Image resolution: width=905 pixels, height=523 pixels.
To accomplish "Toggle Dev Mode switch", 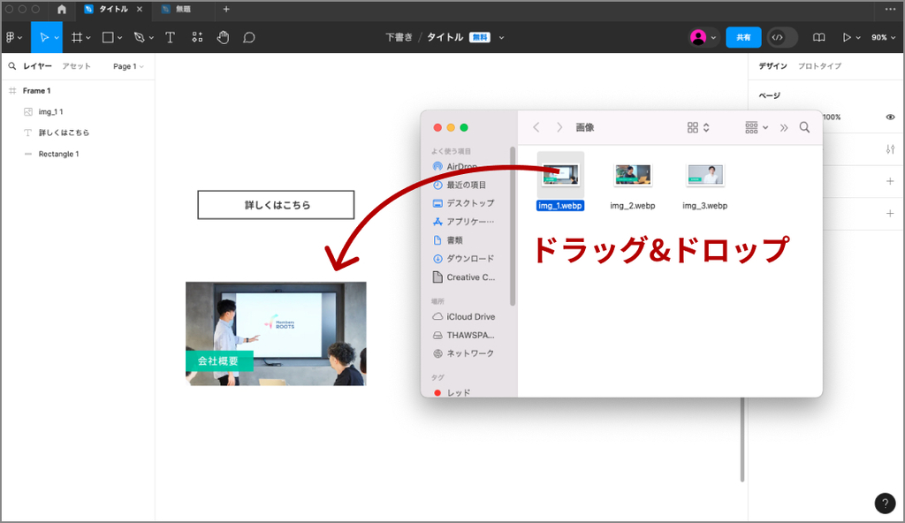I will pyautogui.click(x=782, y=37).
